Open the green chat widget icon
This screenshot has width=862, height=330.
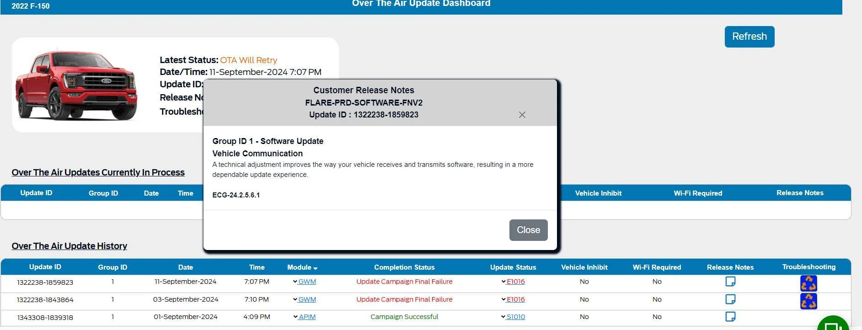[833, 324]
